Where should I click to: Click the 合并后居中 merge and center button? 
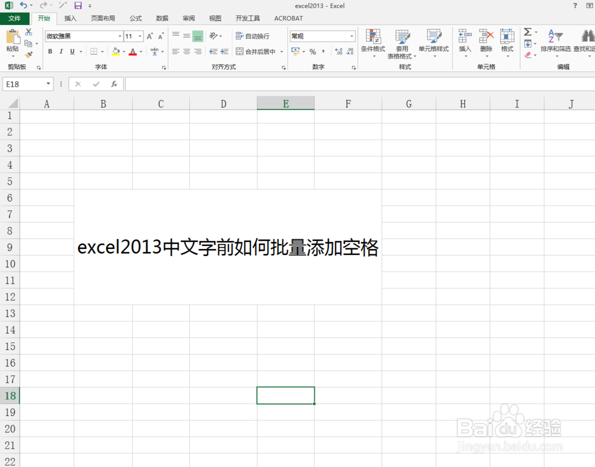point(256,52)
